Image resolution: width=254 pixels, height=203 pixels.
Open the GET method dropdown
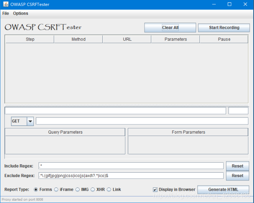pyautogui.click(x=22, y=121)
